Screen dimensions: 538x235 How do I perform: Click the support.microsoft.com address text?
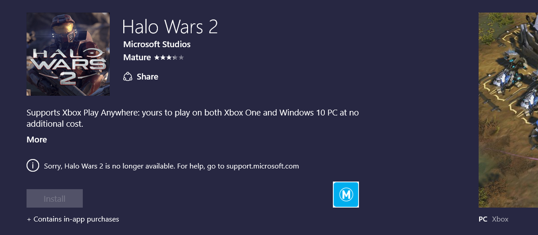[263, 166]
